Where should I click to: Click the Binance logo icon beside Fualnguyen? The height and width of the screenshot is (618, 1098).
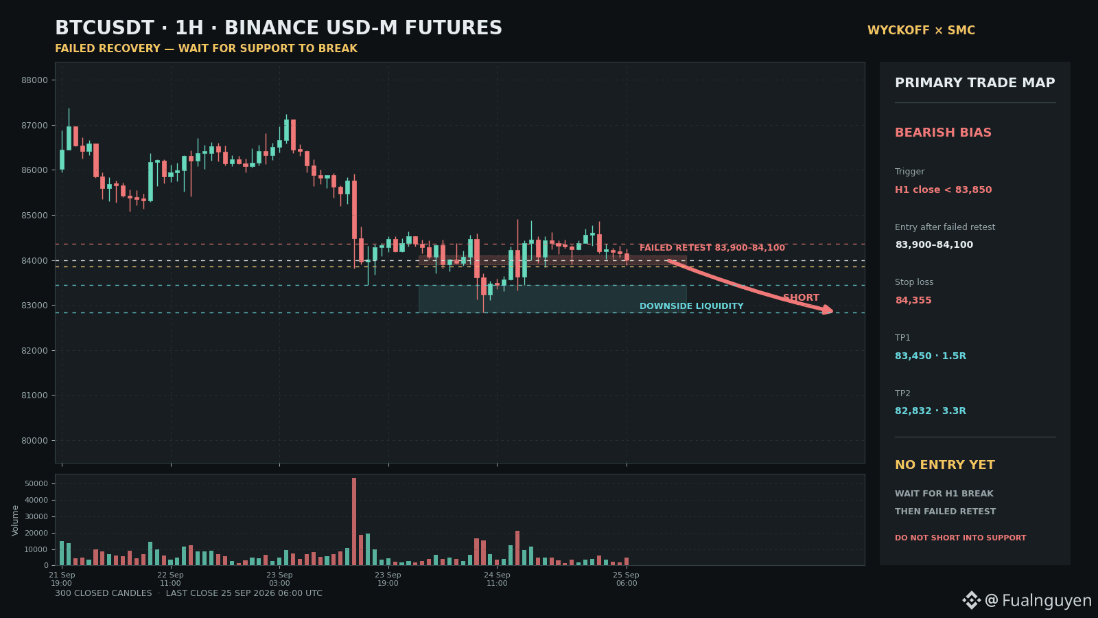coord(971,600)
